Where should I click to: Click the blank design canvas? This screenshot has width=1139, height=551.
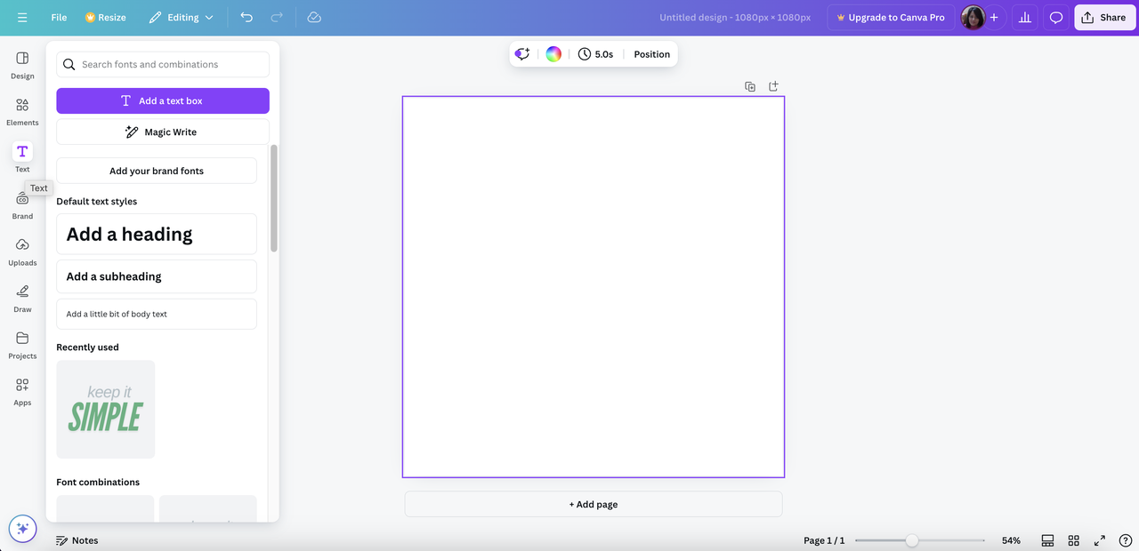tap(594, 287)
